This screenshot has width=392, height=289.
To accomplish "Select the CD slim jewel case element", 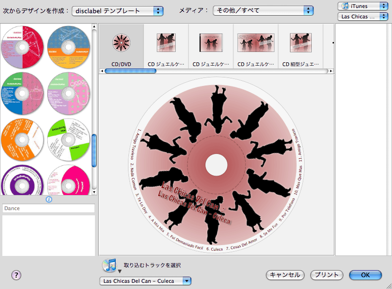I will coord(300,46).
